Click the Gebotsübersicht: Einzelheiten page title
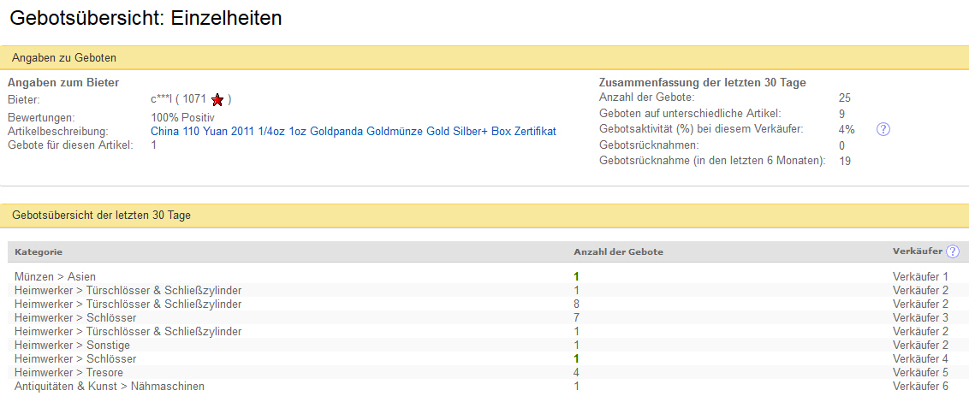Screen dimensions: 969x402 (x=146, y=17)
